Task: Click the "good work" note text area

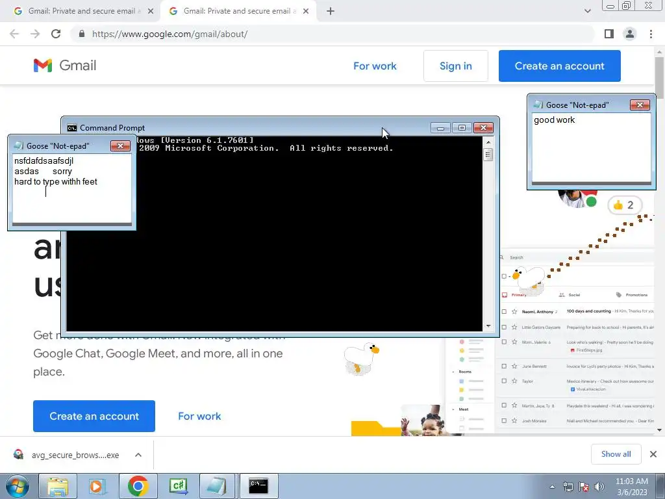Action: click(591, 147)
